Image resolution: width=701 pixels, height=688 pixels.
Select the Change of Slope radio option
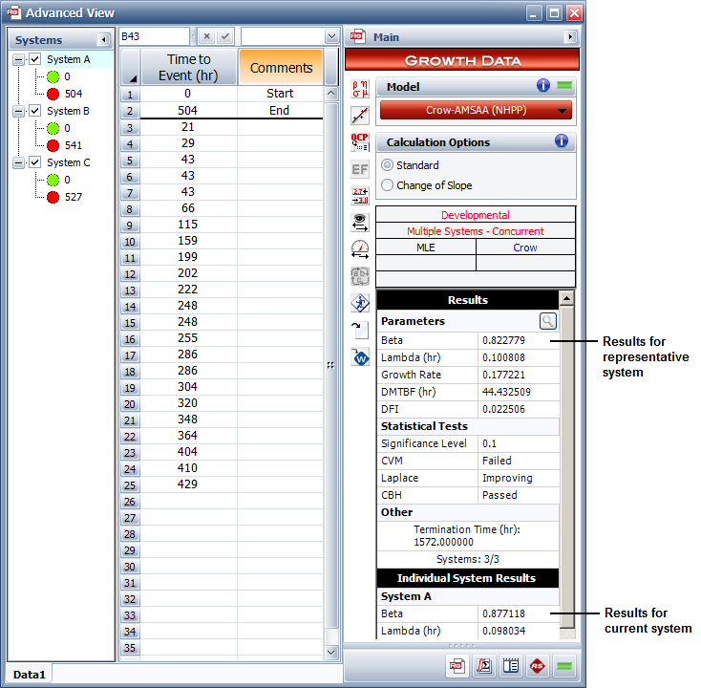tap(388, 185)
